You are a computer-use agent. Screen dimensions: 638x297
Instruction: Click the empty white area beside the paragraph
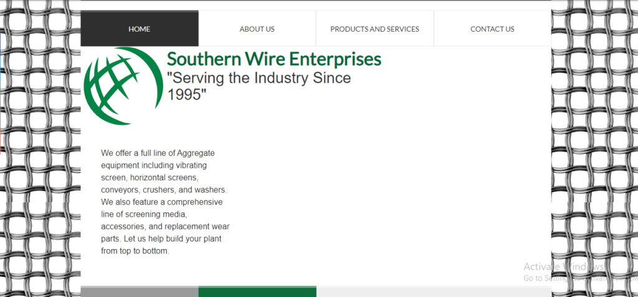[x=386, y=199]
